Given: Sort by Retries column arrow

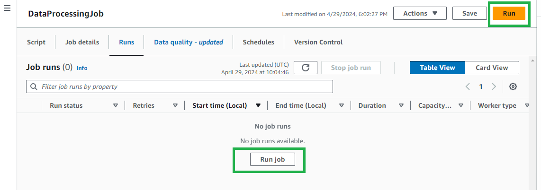Looking at the screenshot, I should pos(175,105).
